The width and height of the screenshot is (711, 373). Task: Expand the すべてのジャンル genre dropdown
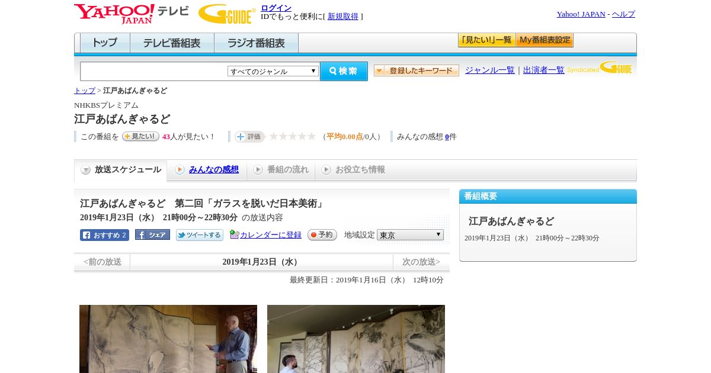tap(273, 71)
